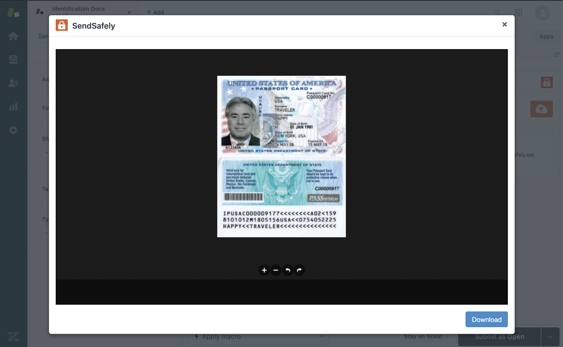
Task: Click the Apps button top right
Action: click(546, 36)
